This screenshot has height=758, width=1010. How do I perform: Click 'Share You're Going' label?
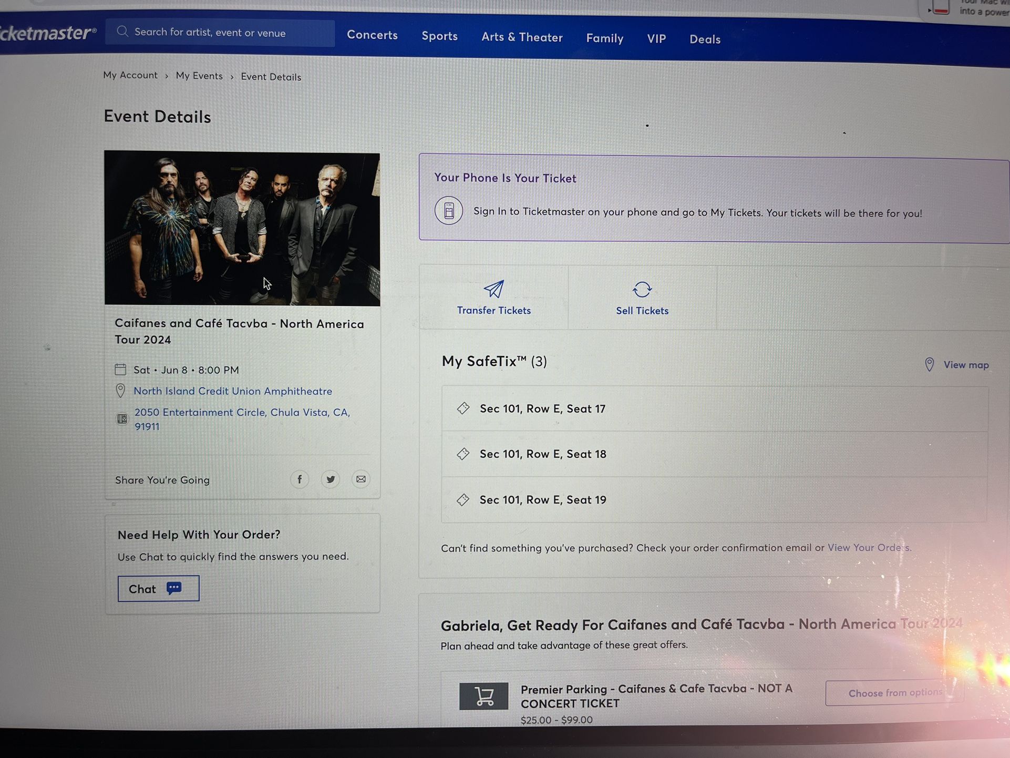pos(162,480)
